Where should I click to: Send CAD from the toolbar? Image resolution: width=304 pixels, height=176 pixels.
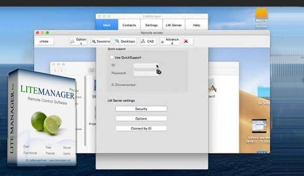pyautogui.click(x=148, y=41)
